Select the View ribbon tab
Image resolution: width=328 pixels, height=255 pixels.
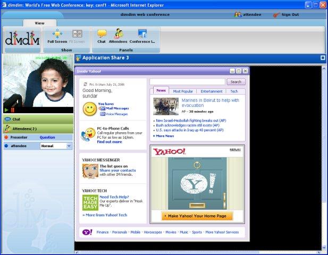coord(40,23)
